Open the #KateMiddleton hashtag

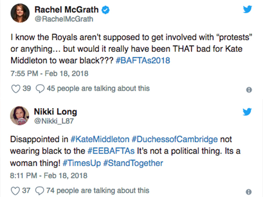(x=100, y=139)
